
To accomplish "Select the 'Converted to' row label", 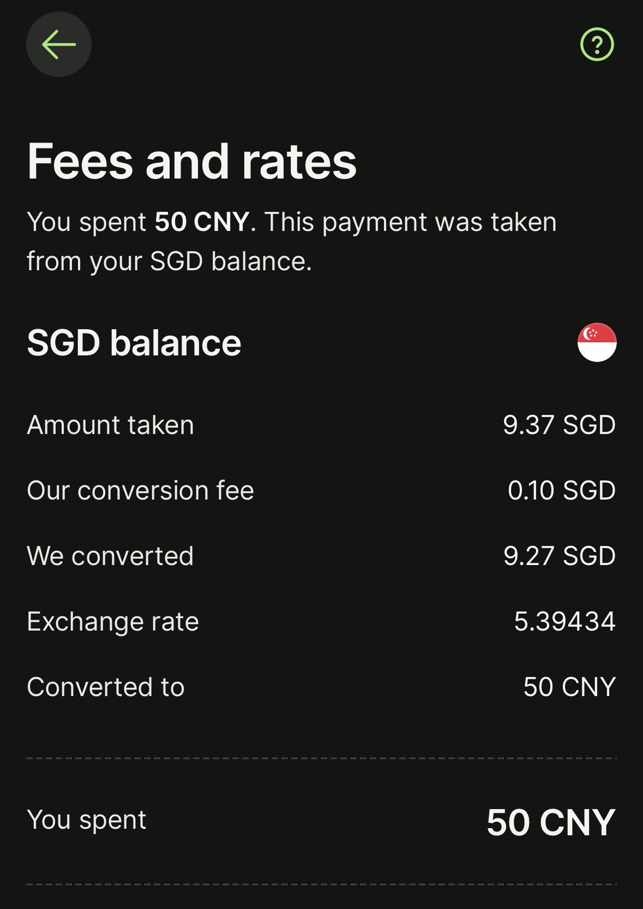I will pyautogui.click(x=106, y=687).
